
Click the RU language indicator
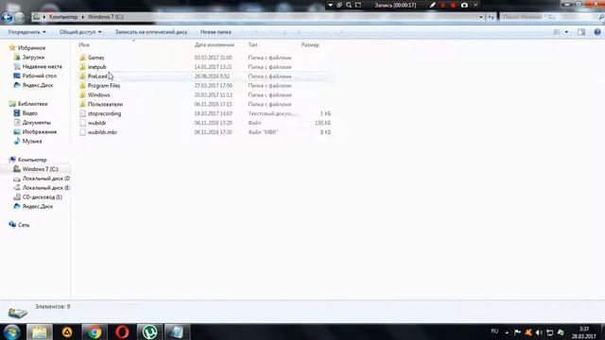click(494, 331)
